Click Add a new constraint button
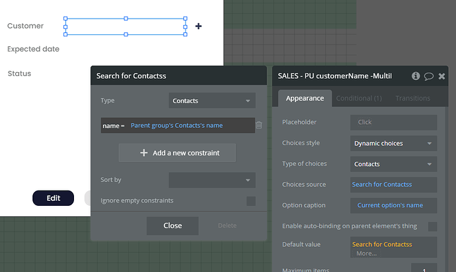 click(177, 153)
